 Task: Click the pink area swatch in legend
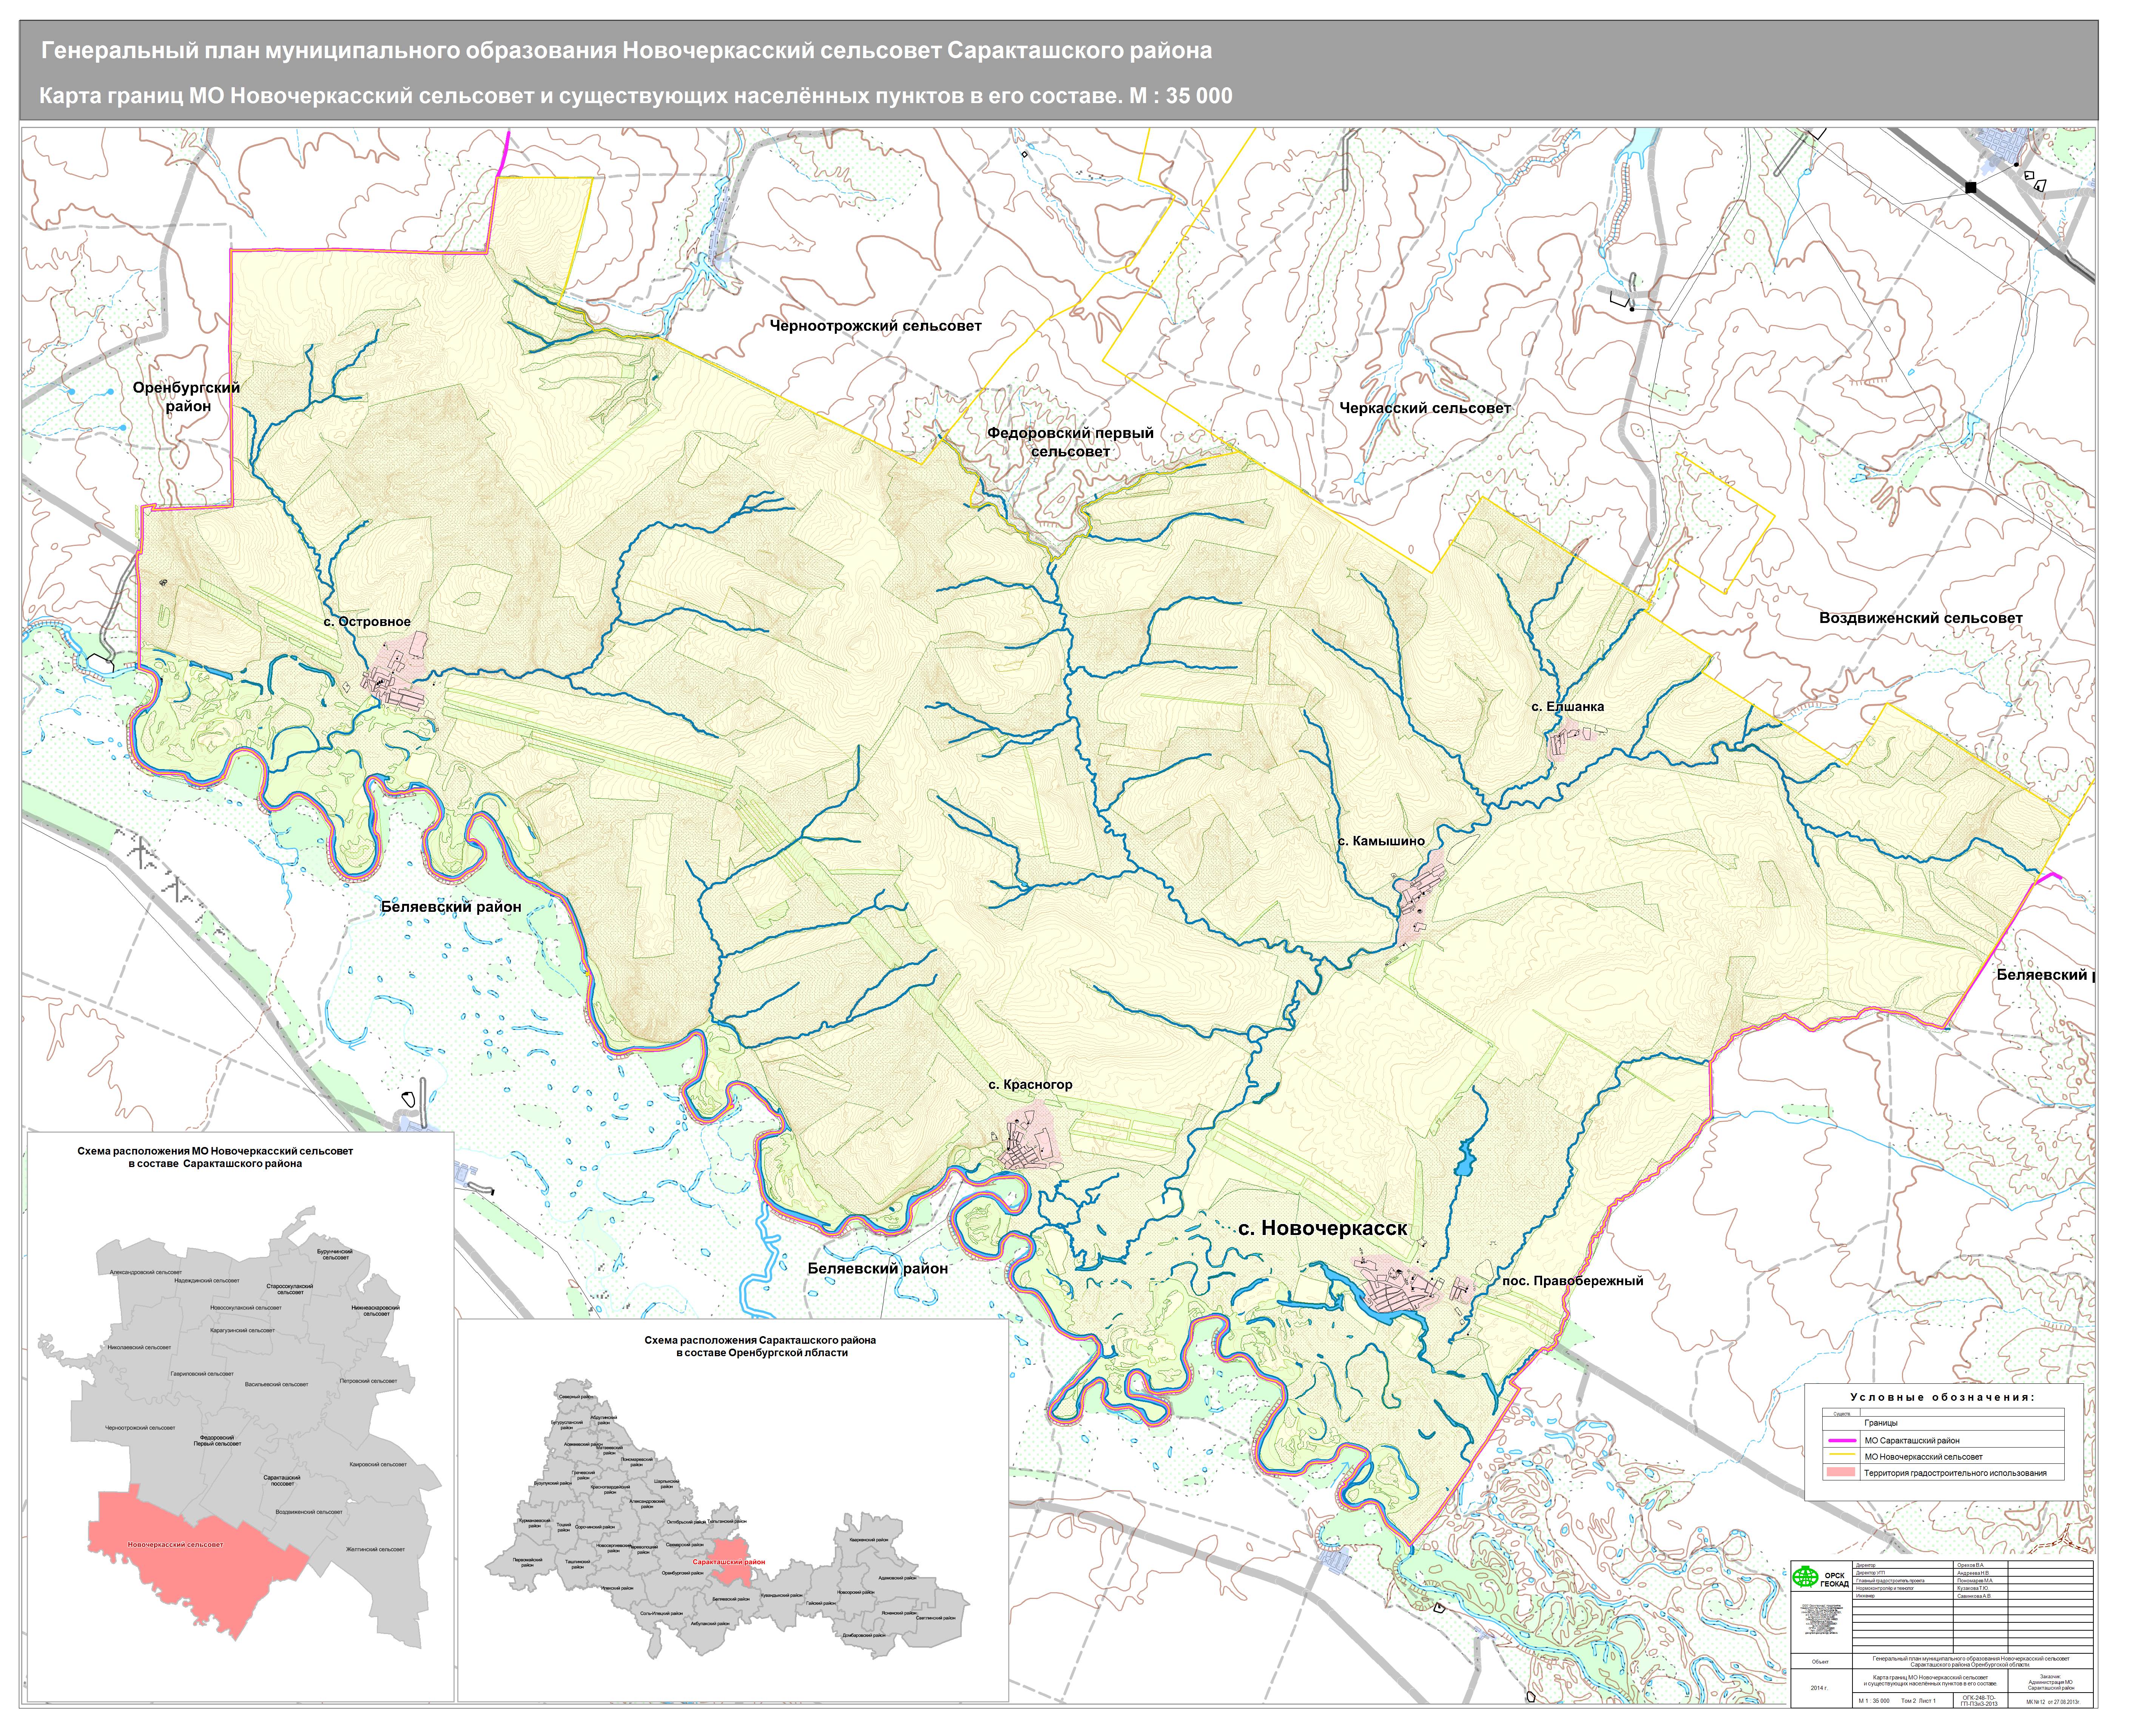pos(1841,1472)
